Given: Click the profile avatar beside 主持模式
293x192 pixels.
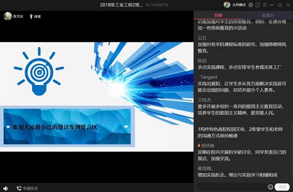Looking at the screenshot, I should (x=227, y=5).
